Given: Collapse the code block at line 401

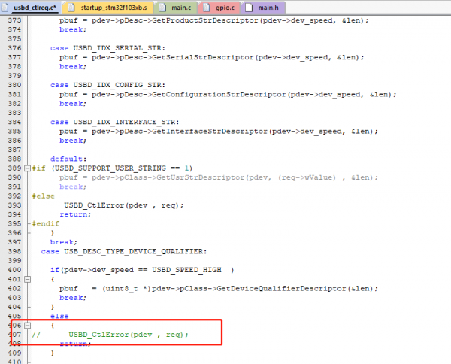Looking at the screenshot, I should click(27, 279).
